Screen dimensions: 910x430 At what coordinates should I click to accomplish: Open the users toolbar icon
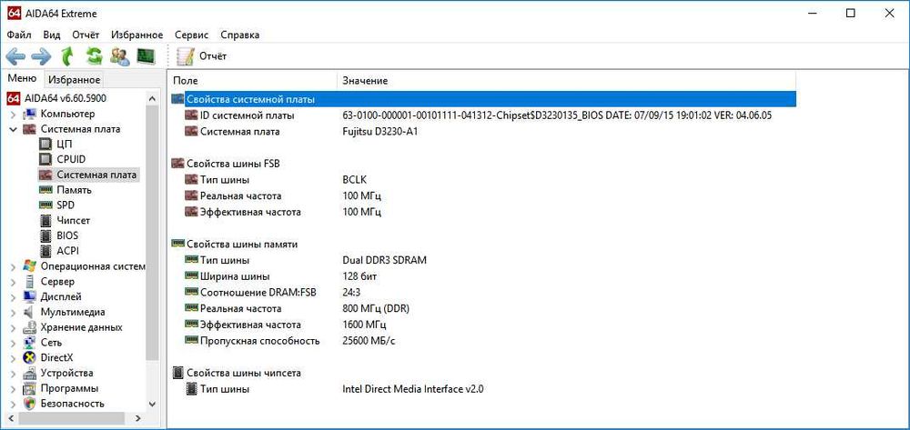120,56
